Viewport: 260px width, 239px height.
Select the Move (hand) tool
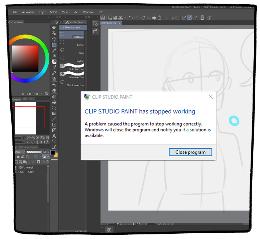[54, 28]
